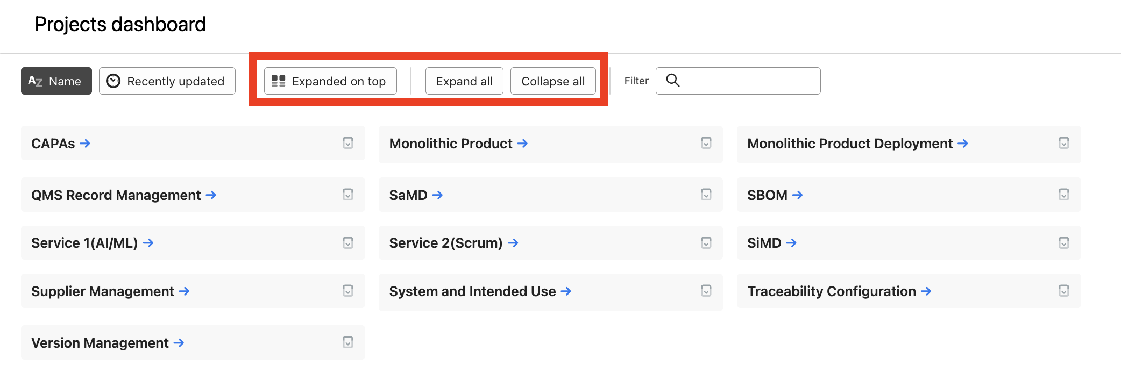Click the Supplier Management title

click(103, 291)
